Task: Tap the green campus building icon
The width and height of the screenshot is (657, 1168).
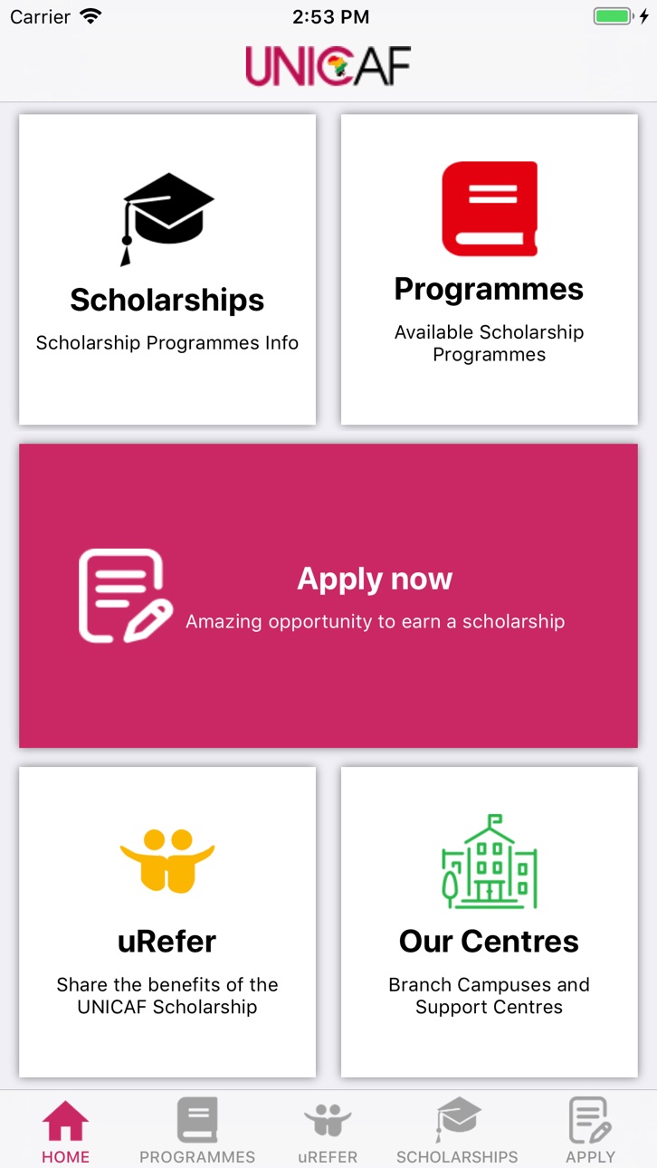Action: pos(490,861)
